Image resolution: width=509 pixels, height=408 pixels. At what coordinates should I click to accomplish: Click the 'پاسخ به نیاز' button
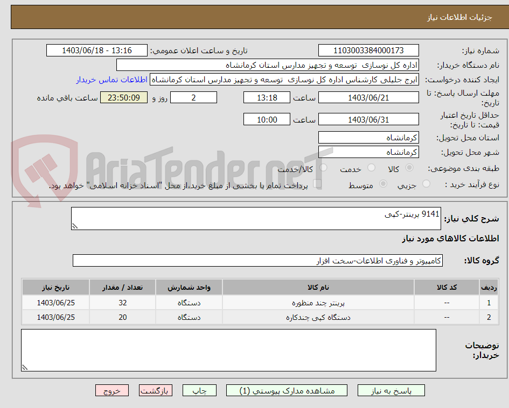[x=391, y=390]
